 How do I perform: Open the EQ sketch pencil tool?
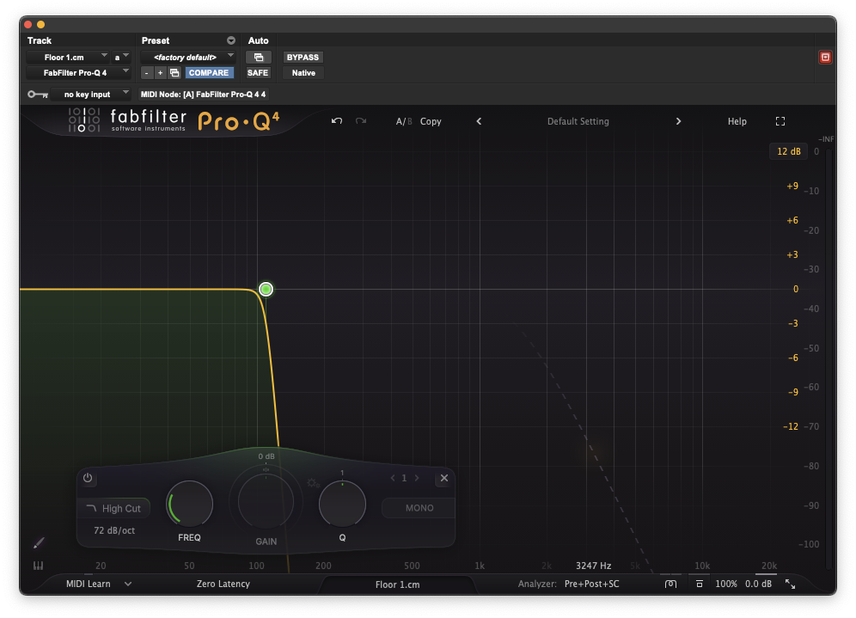[x=38, y=542]
